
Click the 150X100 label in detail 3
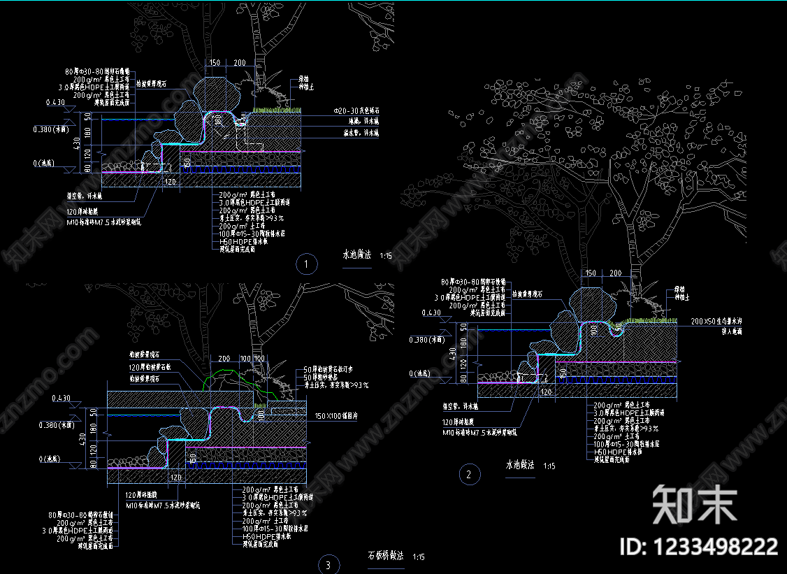coord(335,416)
